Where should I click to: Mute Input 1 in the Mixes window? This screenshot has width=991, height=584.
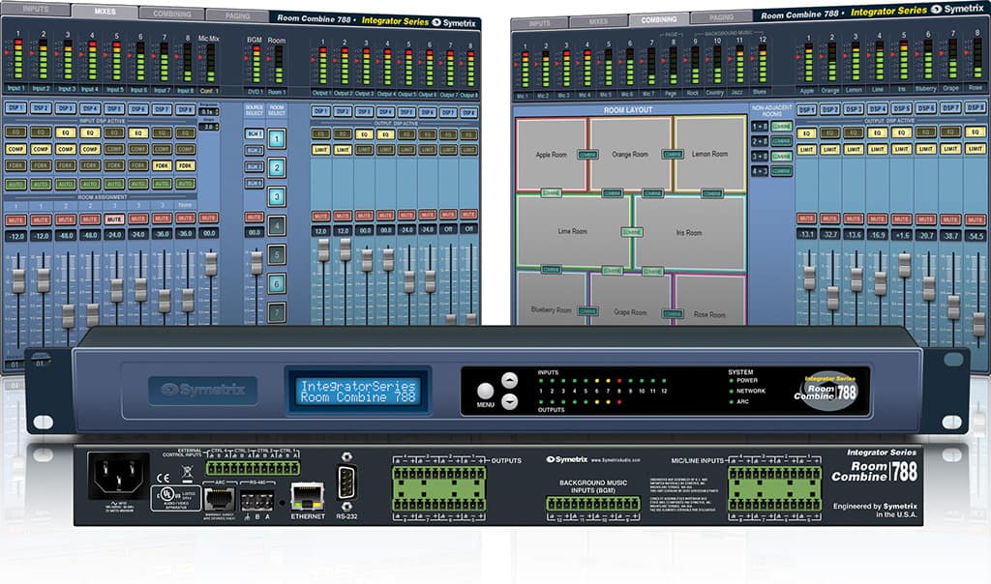point(15,219)
